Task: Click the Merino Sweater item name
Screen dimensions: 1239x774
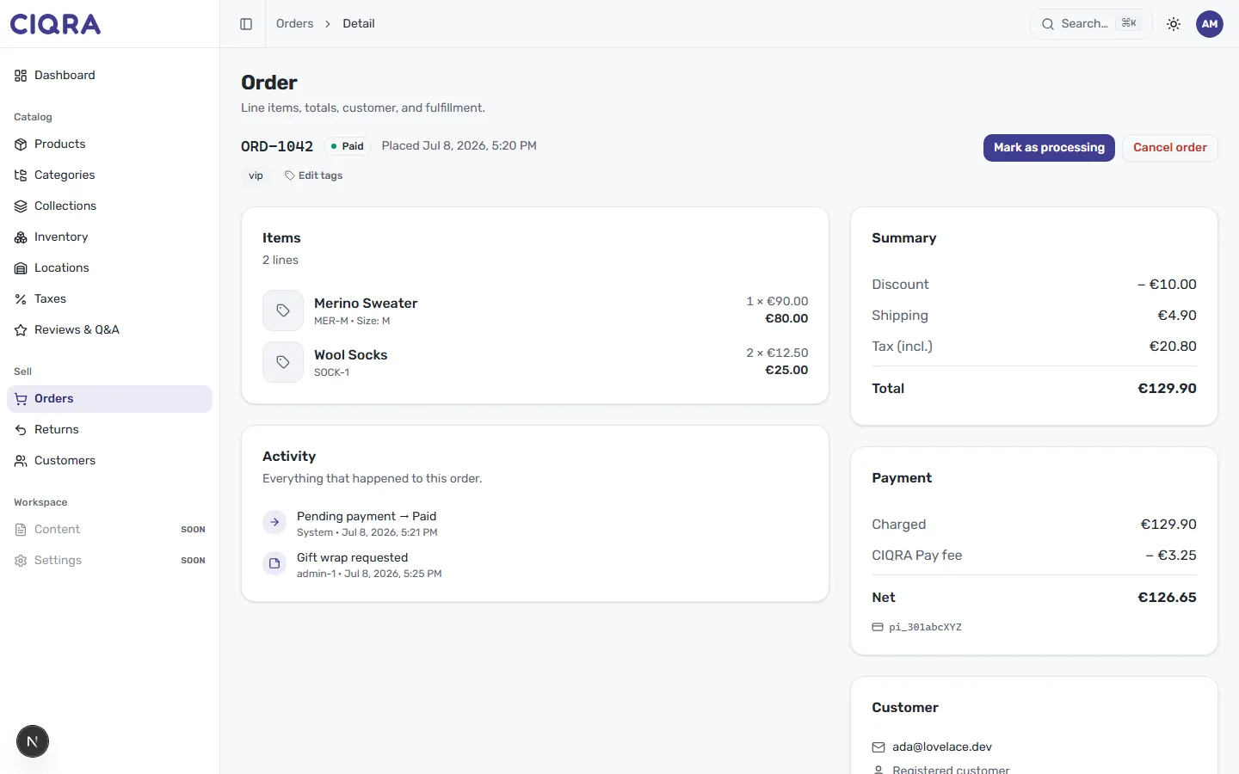Action: click(366, 304)
